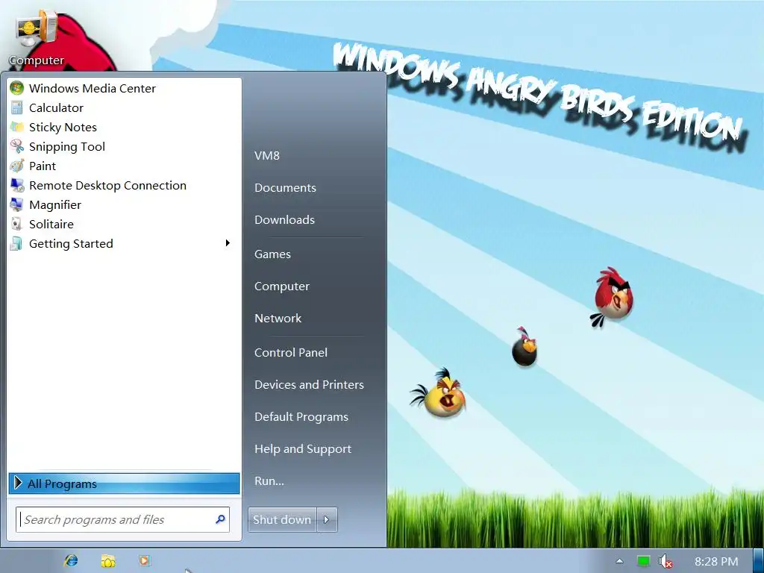Launch Calculator via its icon
The image size is (764, 573).
tap(16, 107)
